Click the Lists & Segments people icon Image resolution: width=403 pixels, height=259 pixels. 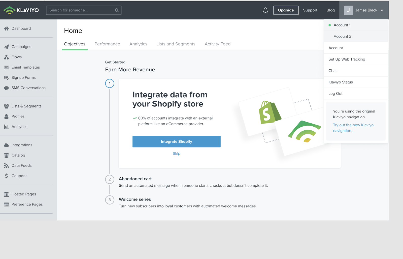point(6,106)
